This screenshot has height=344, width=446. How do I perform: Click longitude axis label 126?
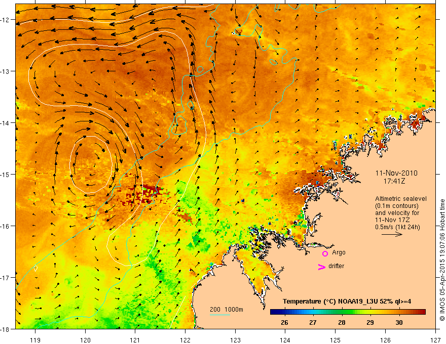(385, 340)
